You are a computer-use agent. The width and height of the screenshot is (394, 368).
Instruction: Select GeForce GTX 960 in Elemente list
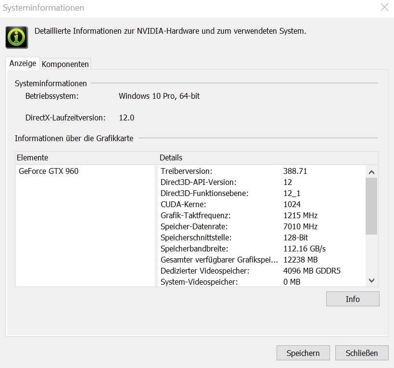click(x=49, y=171)
